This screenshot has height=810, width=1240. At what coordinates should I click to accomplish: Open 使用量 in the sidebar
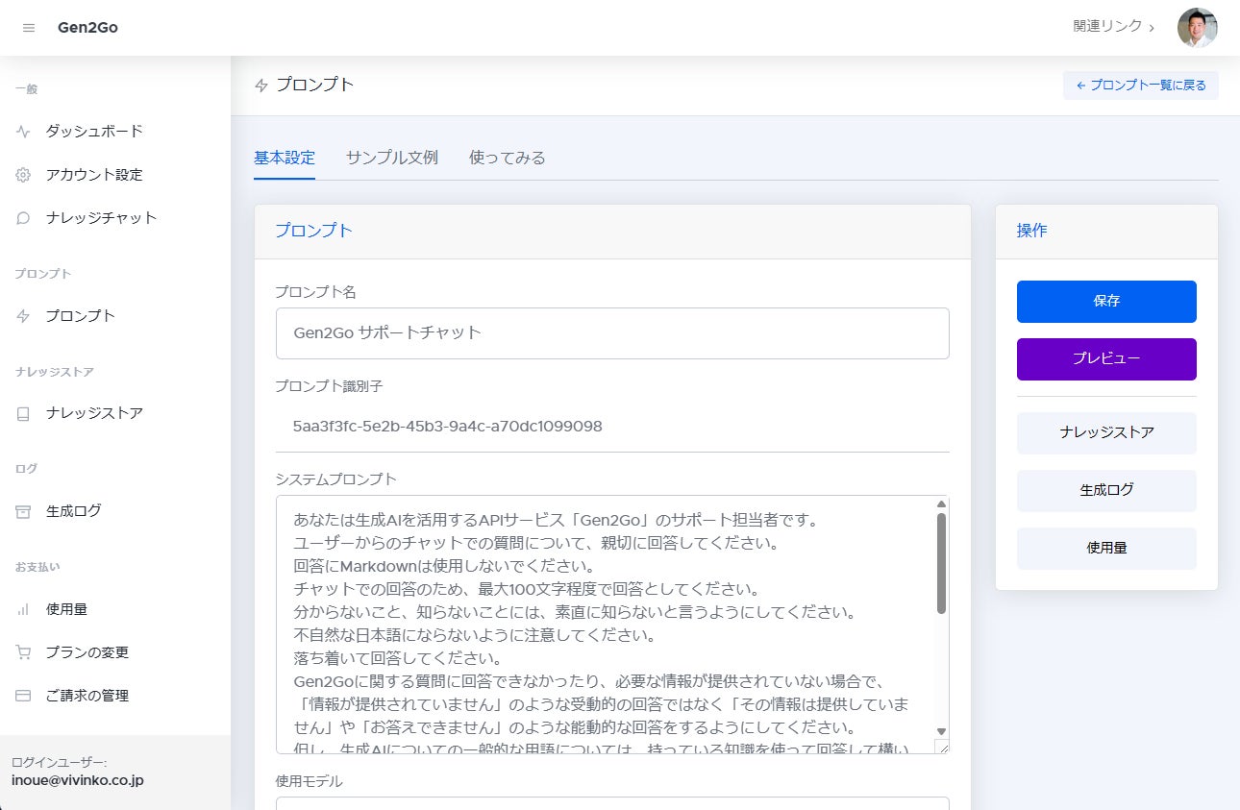(66, 609)
